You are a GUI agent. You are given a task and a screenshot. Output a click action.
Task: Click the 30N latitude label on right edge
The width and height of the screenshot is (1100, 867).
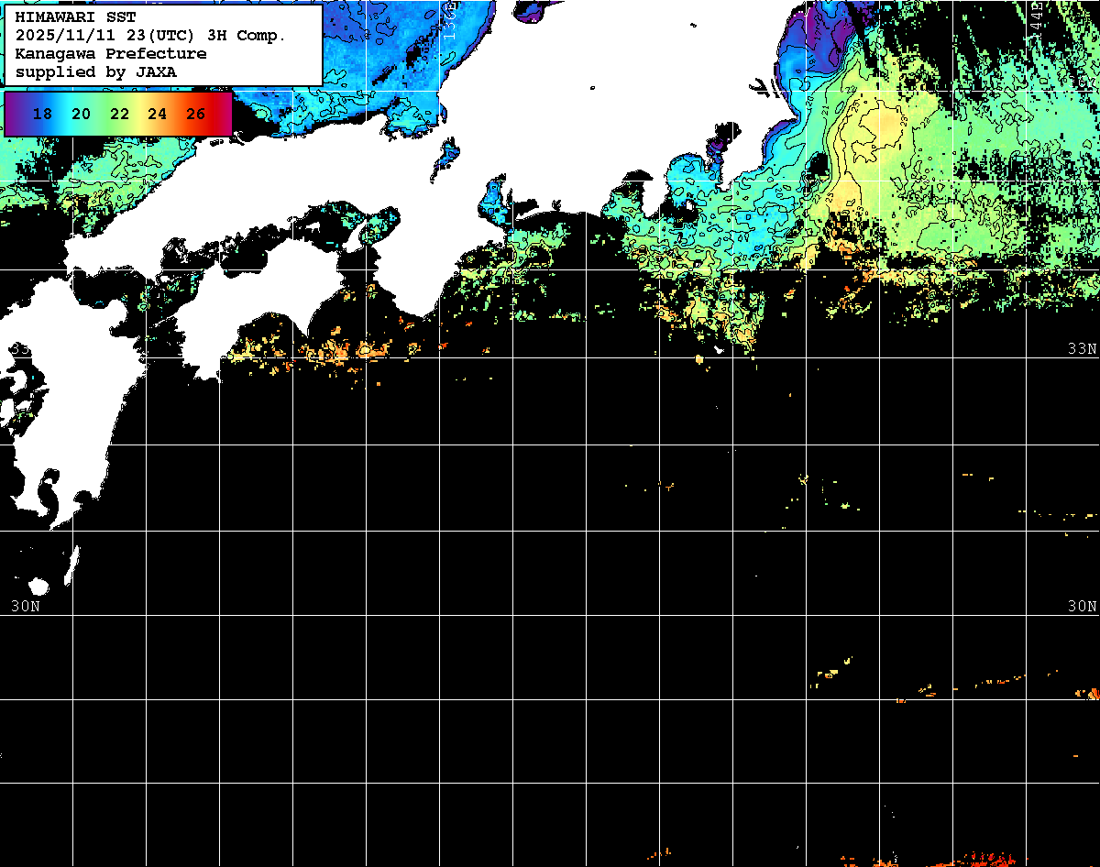click(x=1083, y=606)
